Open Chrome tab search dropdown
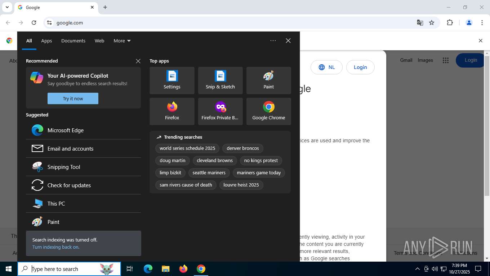 [7, 7]
